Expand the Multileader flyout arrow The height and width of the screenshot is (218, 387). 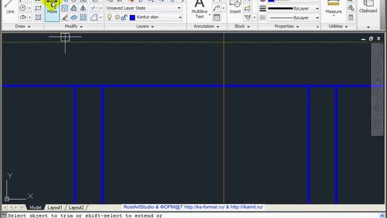[x=224, y=8]
